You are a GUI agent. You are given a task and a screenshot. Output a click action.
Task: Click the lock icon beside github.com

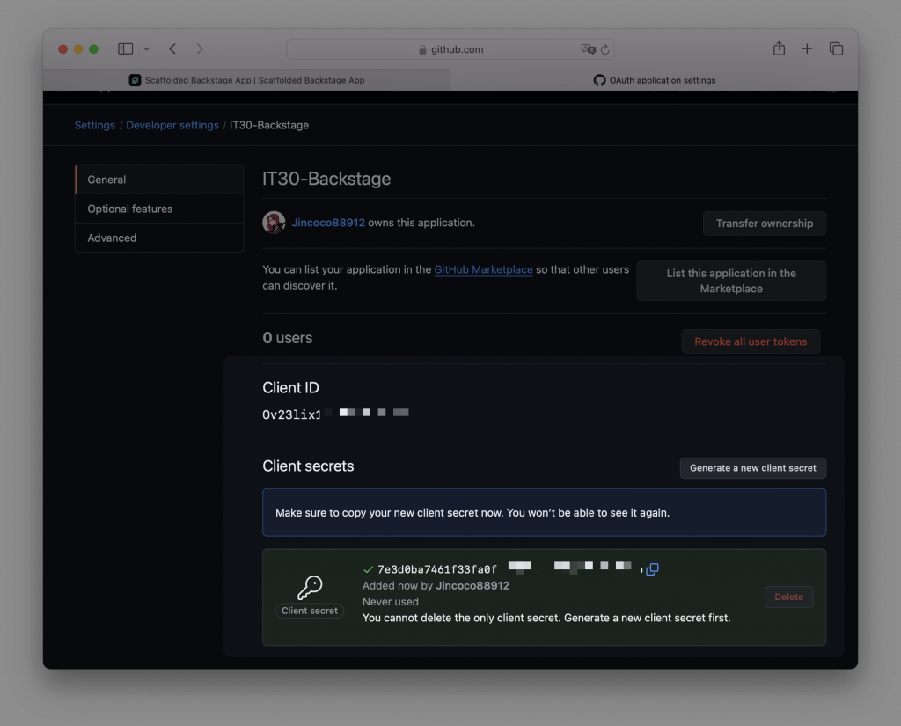tap(422, 49)
